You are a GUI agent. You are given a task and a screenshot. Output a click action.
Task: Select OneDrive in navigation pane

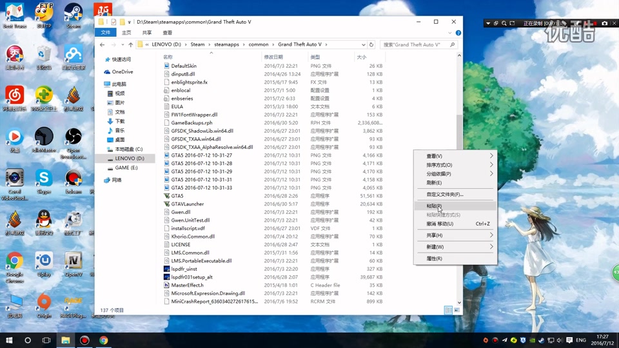(x=119, y=72)
